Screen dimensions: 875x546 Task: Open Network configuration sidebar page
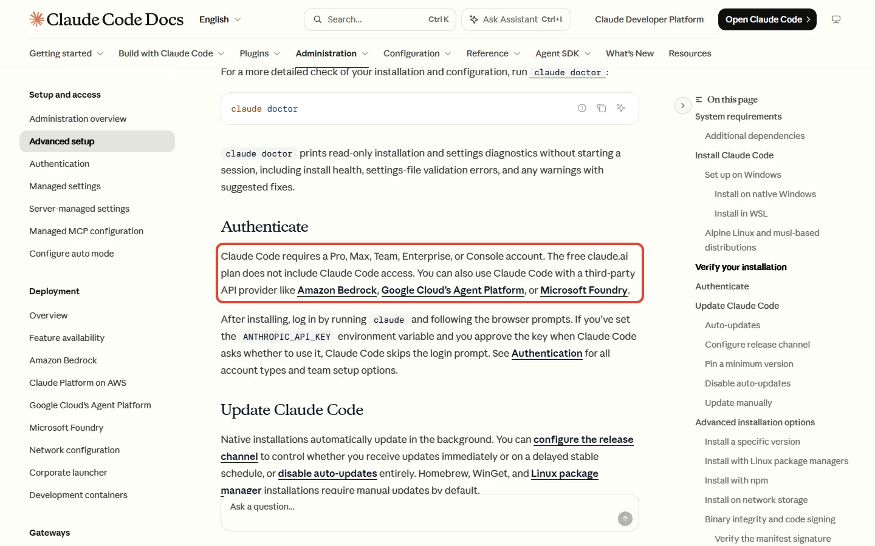[75, 450]
